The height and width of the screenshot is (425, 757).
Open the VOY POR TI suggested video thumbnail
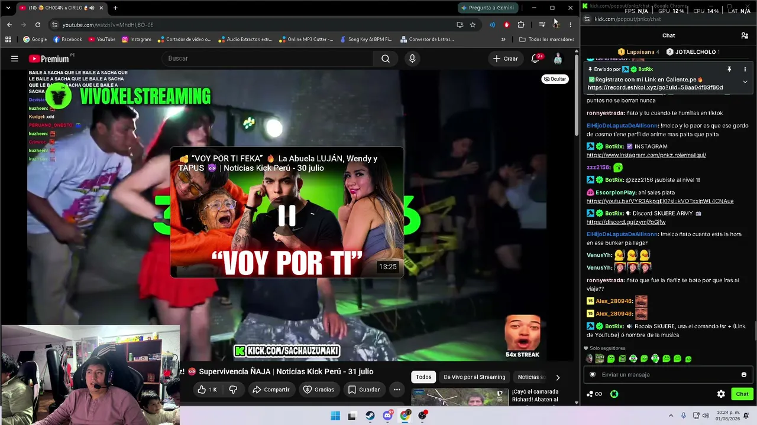pyautogui.click(x=287, y=212)
